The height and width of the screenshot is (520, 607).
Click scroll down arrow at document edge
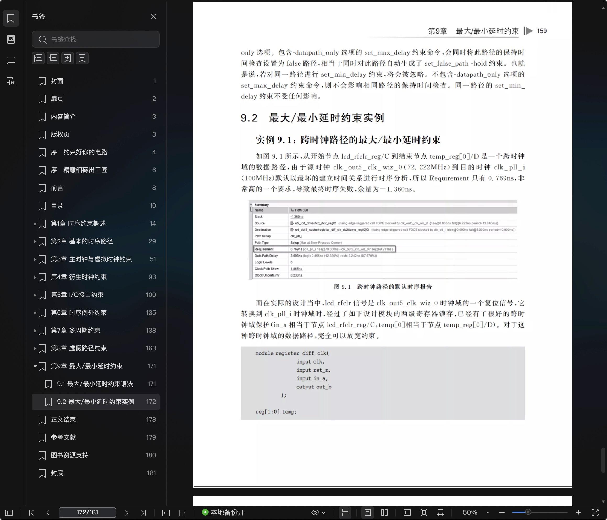tap(603, 502)
